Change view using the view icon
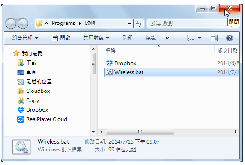Image resolution: width=245 pixels, height=165 pixels. [x=191, y=38]
